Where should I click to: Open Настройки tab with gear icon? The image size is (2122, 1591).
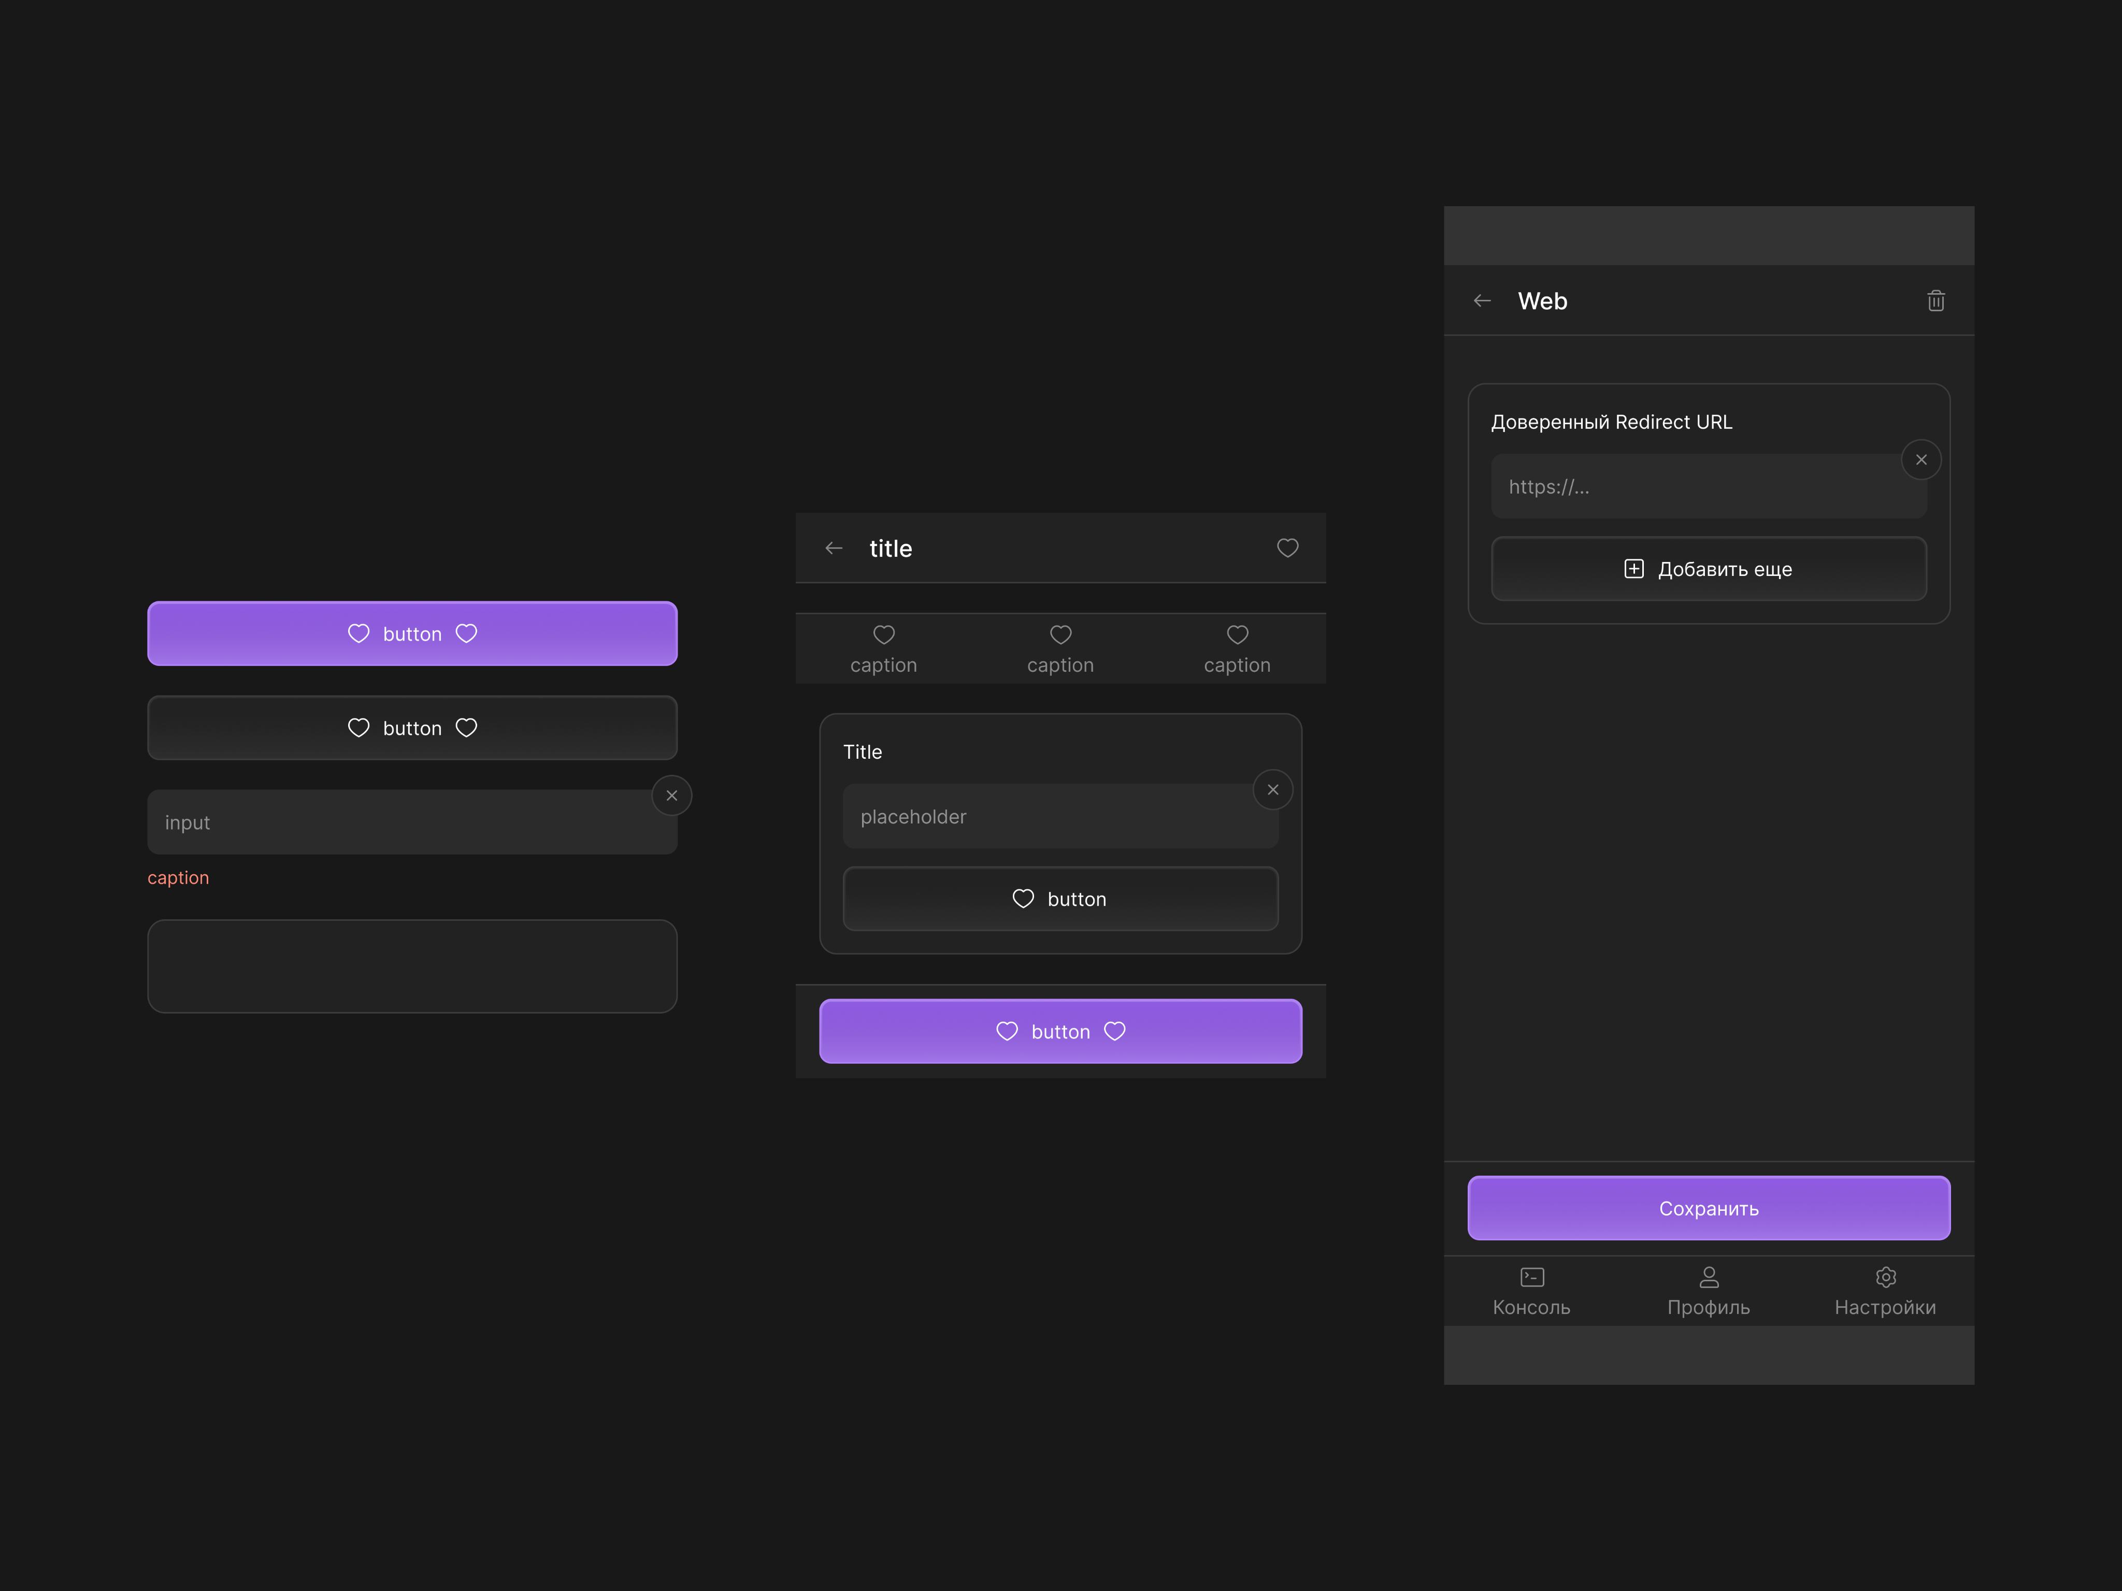(1885, 1292)
